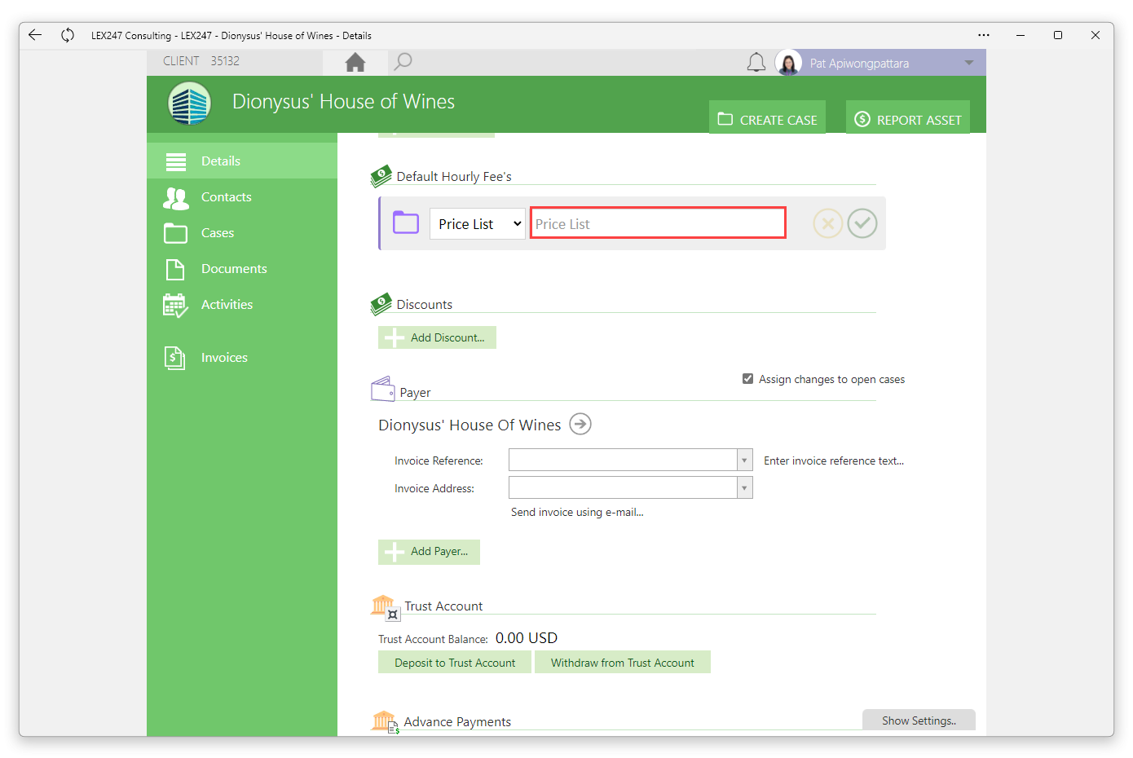Click the Documents page icon
The image size is (1133, 758).
click(x=175, y=269)
